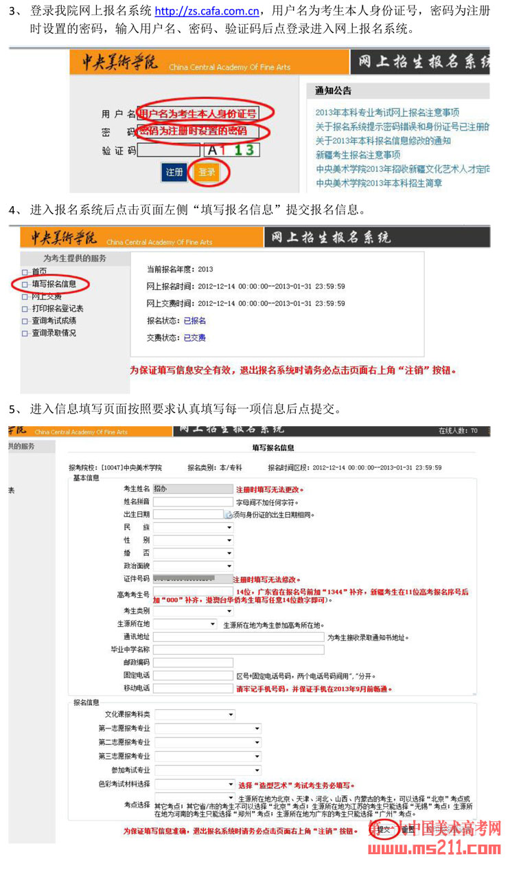Open the 第一志愿报考专业 dropdown
The image size is (508, 870).
tap(207, 728)
